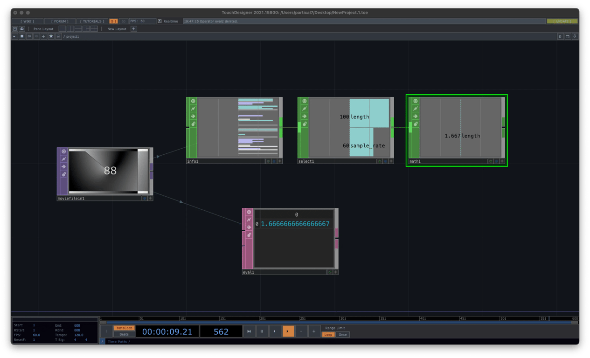Open the TUTORIALS page

91,21
